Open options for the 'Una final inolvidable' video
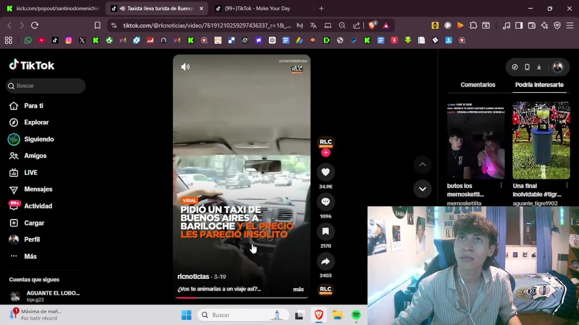579x325 pixels. pos(567,186)
